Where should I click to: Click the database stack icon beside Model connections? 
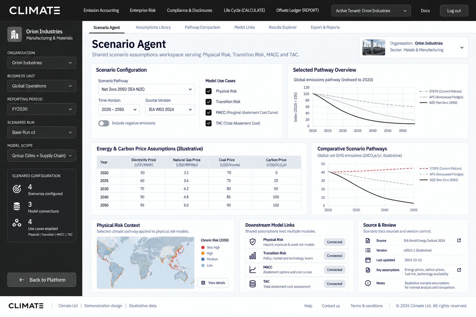17,206
